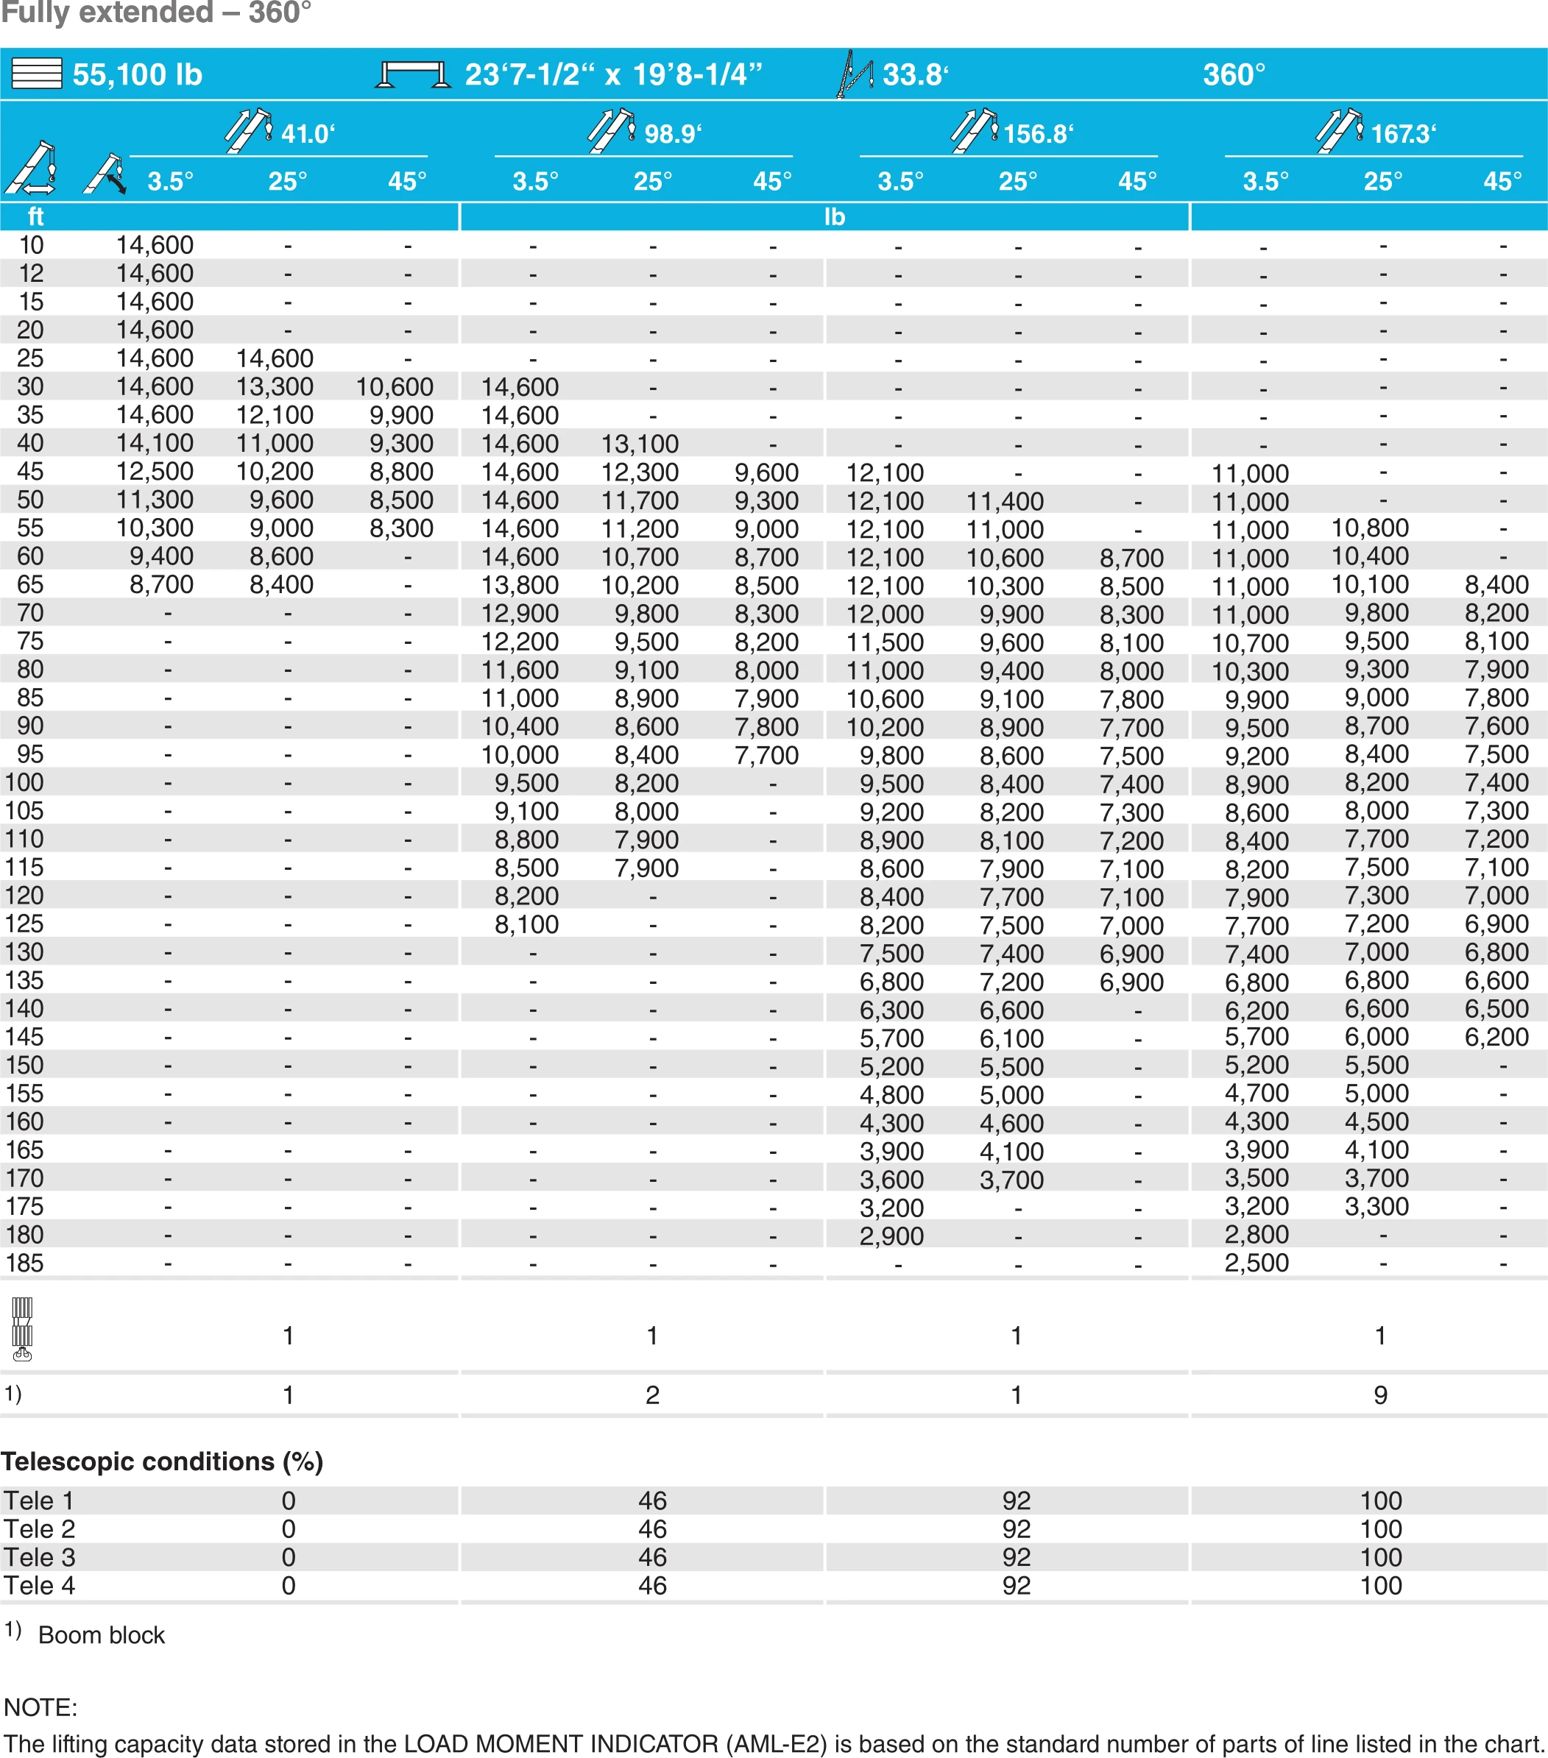
Task: Click the jib offset angle icon
Action: [x=105, y=174]
